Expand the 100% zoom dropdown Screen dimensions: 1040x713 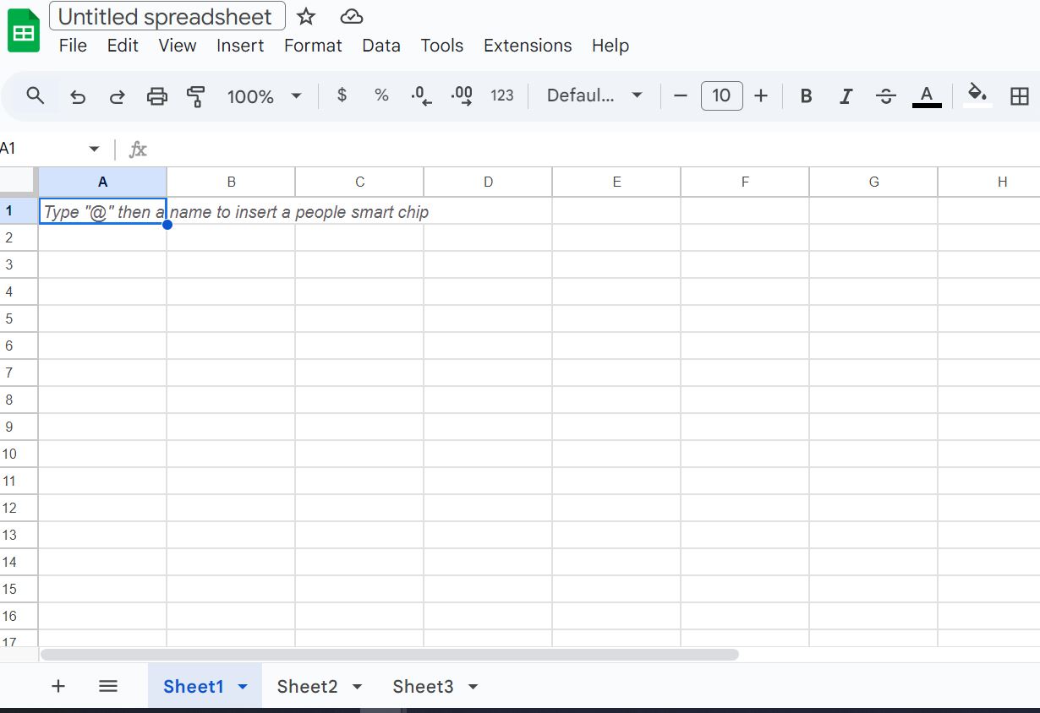[x=296, y=96]
